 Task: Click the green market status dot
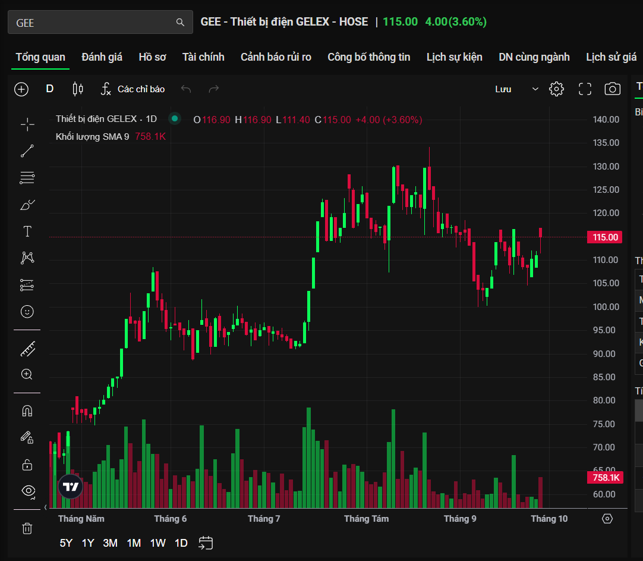click(x=175, y=118)
